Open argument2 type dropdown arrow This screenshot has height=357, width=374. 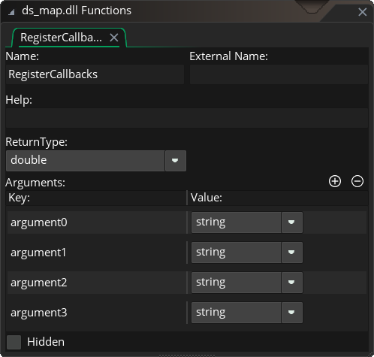291,283
